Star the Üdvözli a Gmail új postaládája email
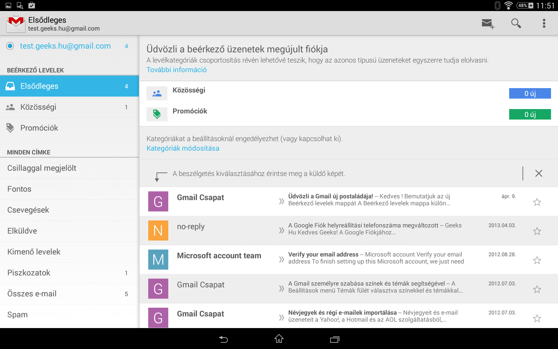 point(537,202)
